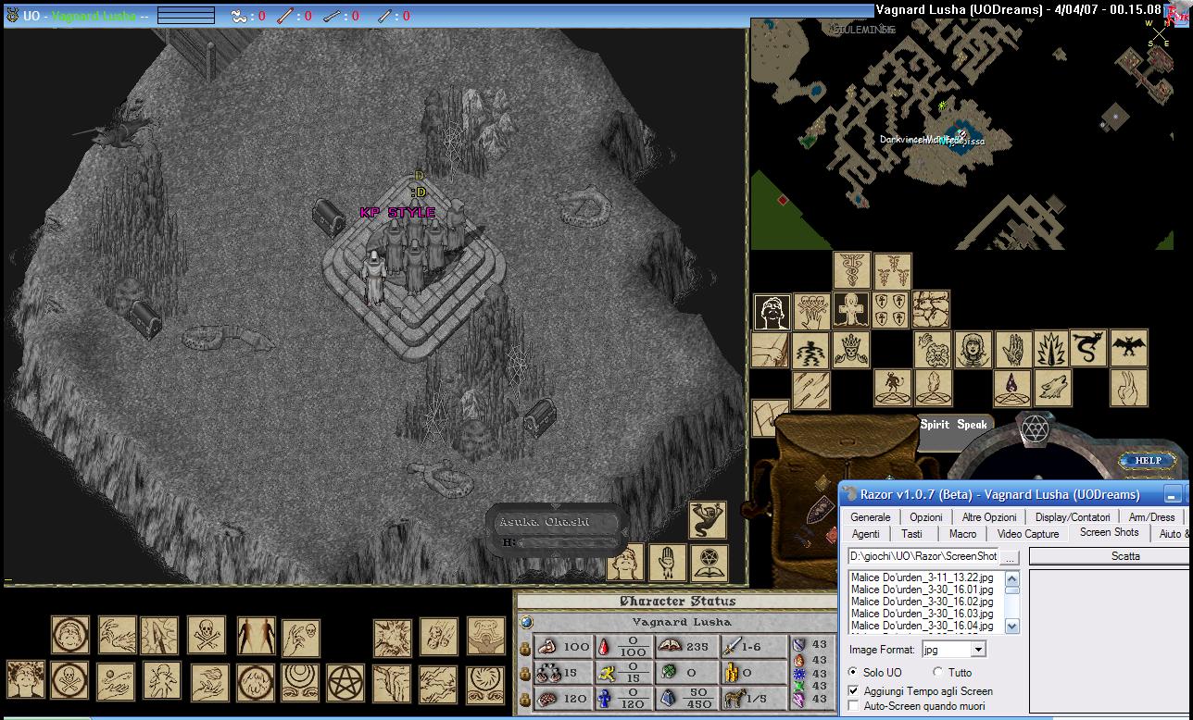Image resolution: width=1193 pixels, height=720 pixels.
Task: Click the hexagram emblem on paperdoll frame
Action: click(x=1033, y=429)
